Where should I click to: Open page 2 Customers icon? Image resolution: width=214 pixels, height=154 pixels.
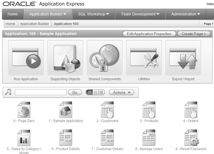click(107, 110)
